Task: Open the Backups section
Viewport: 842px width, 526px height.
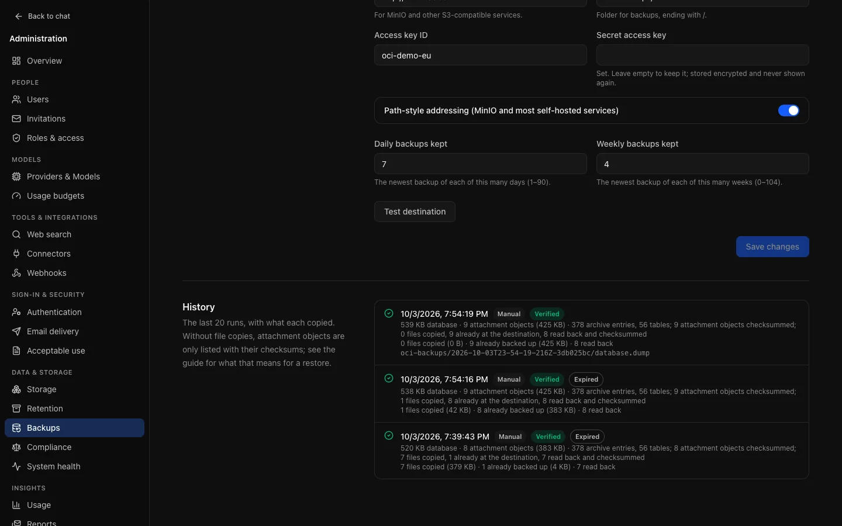Action: coord(74,428)
